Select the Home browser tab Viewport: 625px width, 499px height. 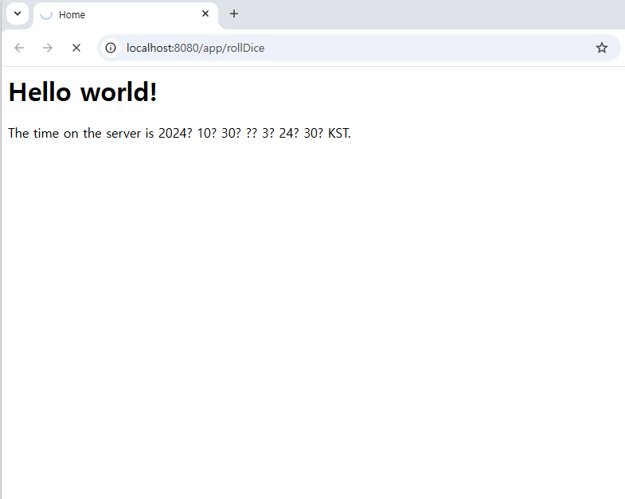click(126, 15)
